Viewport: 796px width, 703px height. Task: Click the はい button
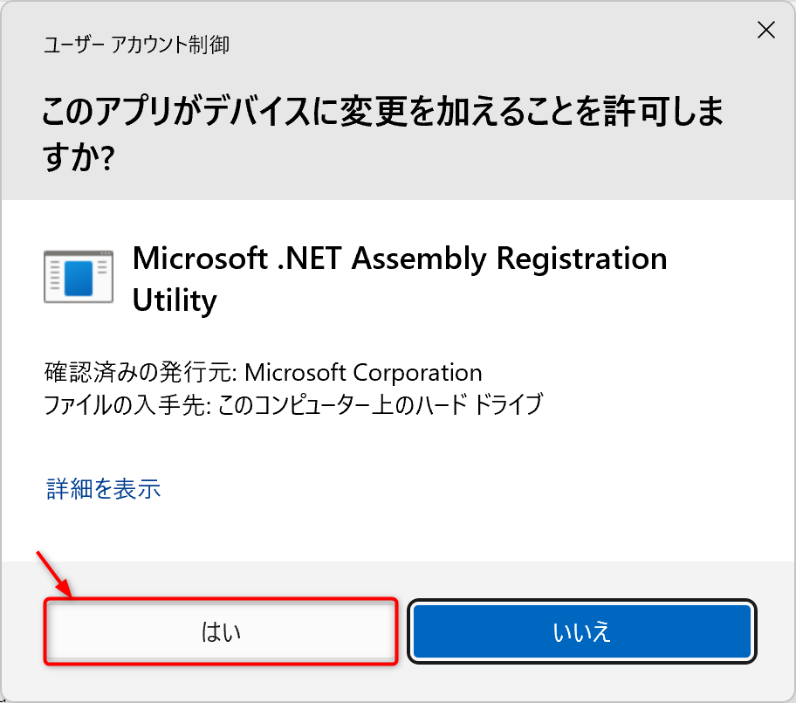(x=221, y=631)
